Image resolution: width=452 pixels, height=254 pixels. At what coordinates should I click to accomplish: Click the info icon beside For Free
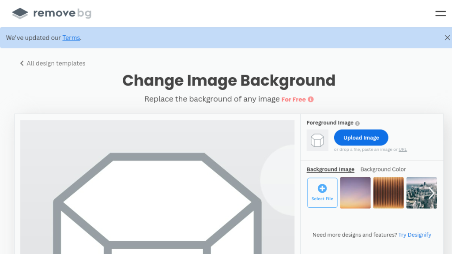coord(311,100)
